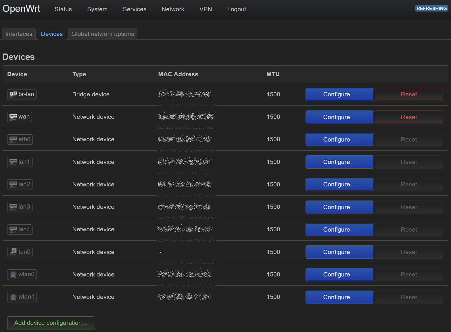Open Configure for lan3
Image resolution: width=451 pixels, height=332 pixels.
(x=339, y=207)
